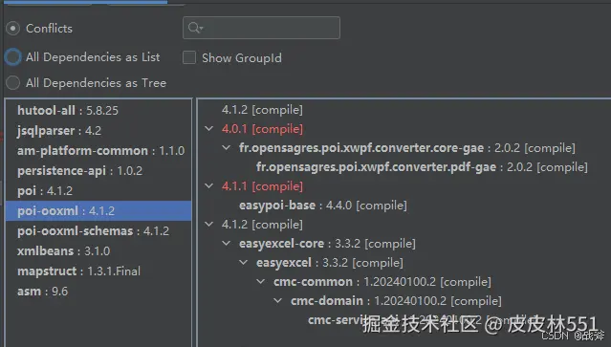The height and width of the screenshot is (347, 611).
Task: Select All Dependencies as Tree option
Action: pyautogui.click(x=12, y=82)
